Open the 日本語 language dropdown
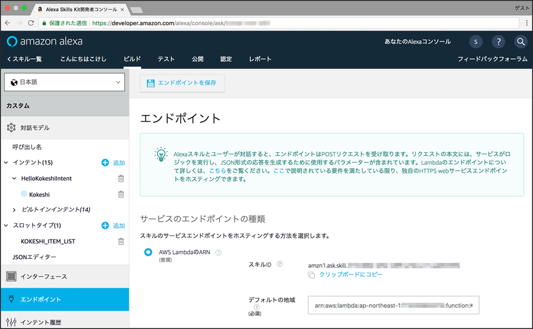 [65, 82]
